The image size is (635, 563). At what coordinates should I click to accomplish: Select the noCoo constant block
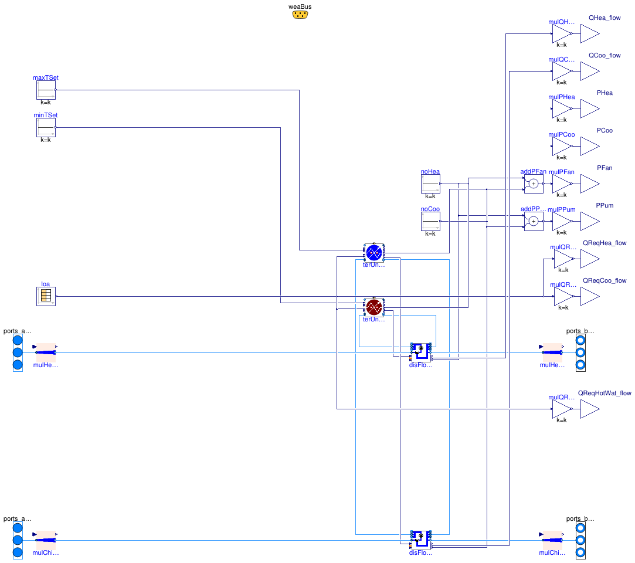[x=430, y=222]
